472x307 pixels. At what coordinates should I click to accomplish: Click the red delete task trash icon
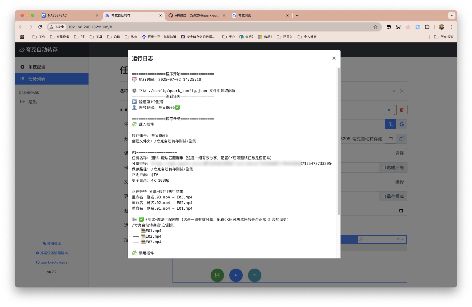[402, 110]
